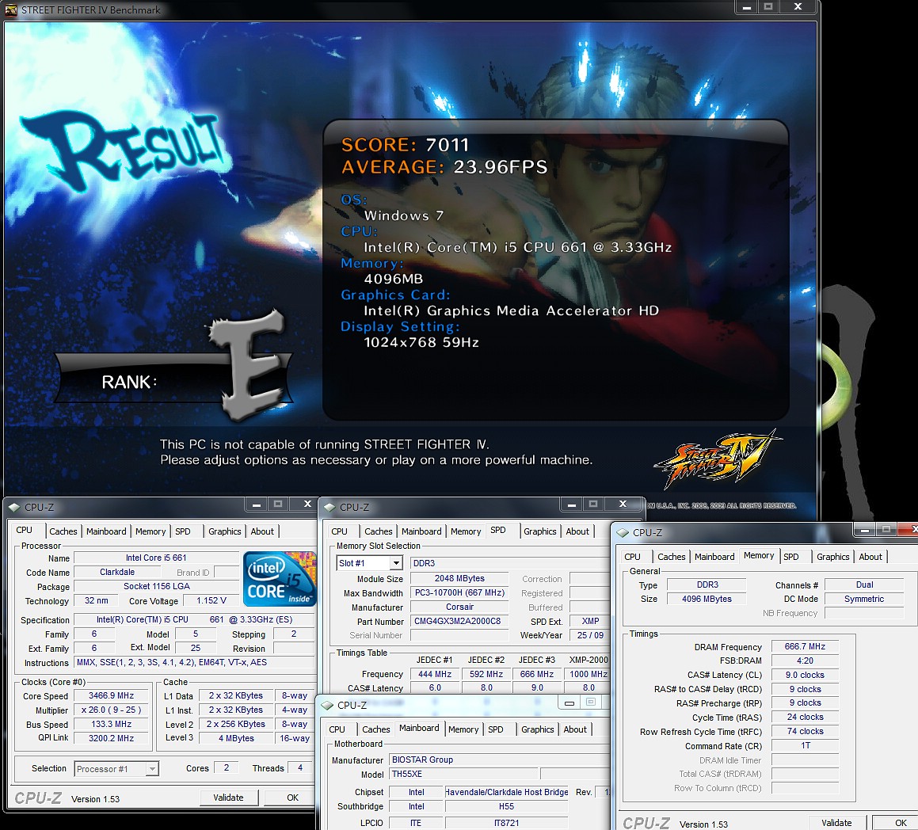Select SPD tab in the Memory window
The height and width of the screenshot is (830, 918).
coord(791,557)
